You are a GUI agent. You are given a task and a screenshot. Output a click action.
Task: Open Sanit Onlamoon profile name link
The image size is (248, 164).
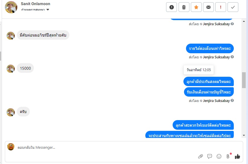tap(36, 4)
